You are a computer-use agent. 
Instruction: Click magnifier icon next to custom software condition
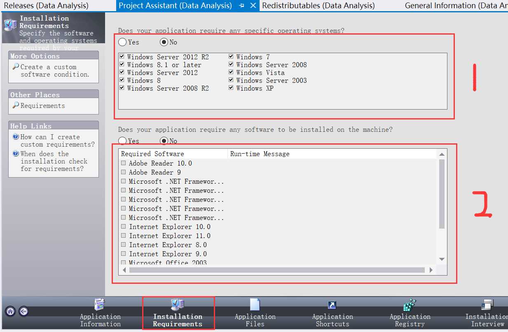pyautogui.click(x=16, y=67)
